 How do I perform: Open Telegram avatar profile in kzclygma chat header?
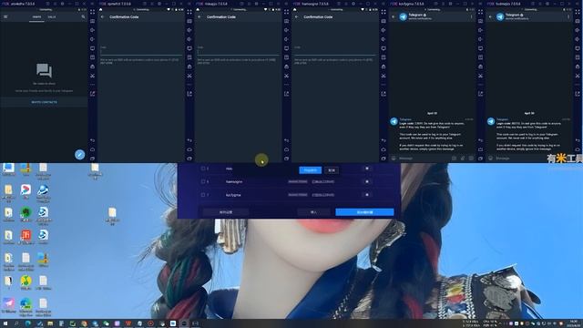[x=403, y=16]
